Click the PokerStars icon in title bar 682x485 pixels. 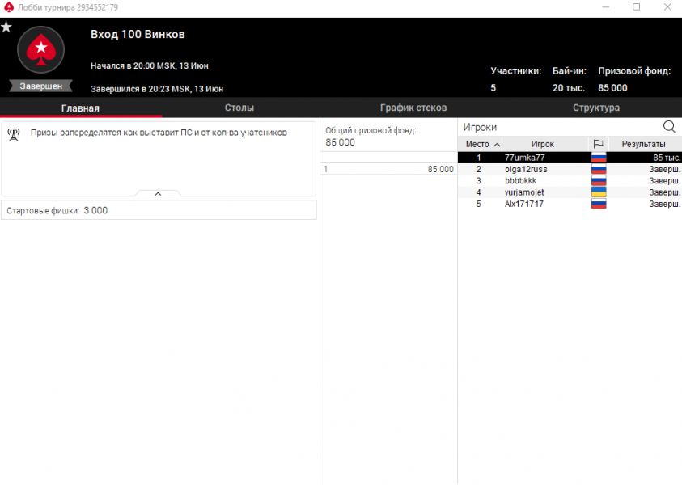[x=8, y=7]
